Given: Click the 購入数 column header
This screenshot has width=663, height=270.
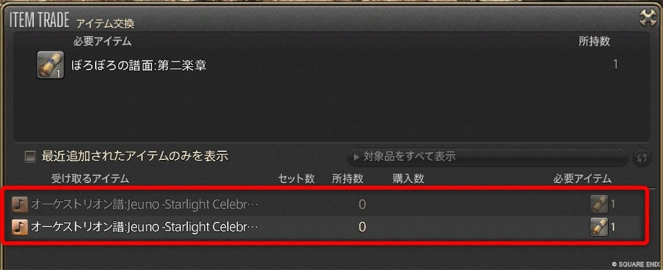Looking at the screenshot, I should (x=408, y=179).
